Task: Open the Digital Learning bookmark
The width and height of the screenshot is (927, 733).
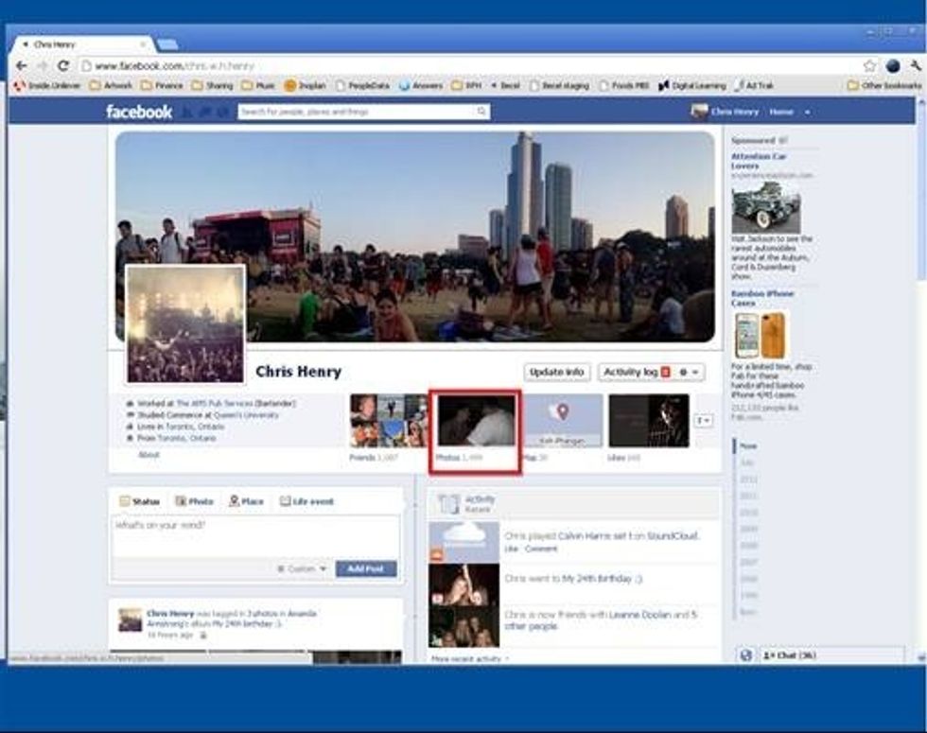Action: click(692, 86)
